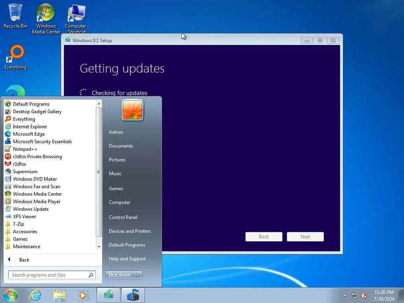Click programs list scroll down arrow
This screenshot has width=404, height=303.
(99, 247)
